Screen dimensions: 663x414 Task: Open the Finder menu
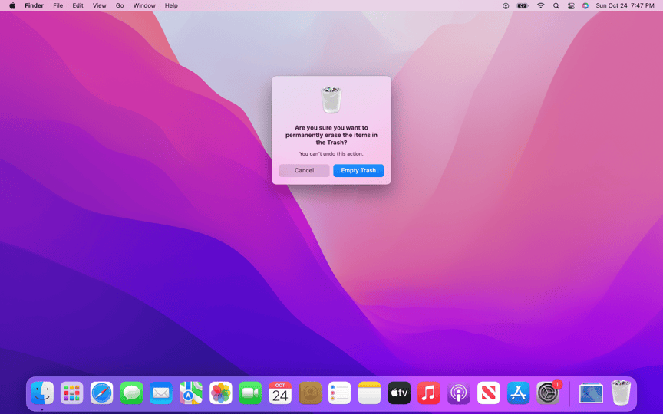tap(35, 5)
